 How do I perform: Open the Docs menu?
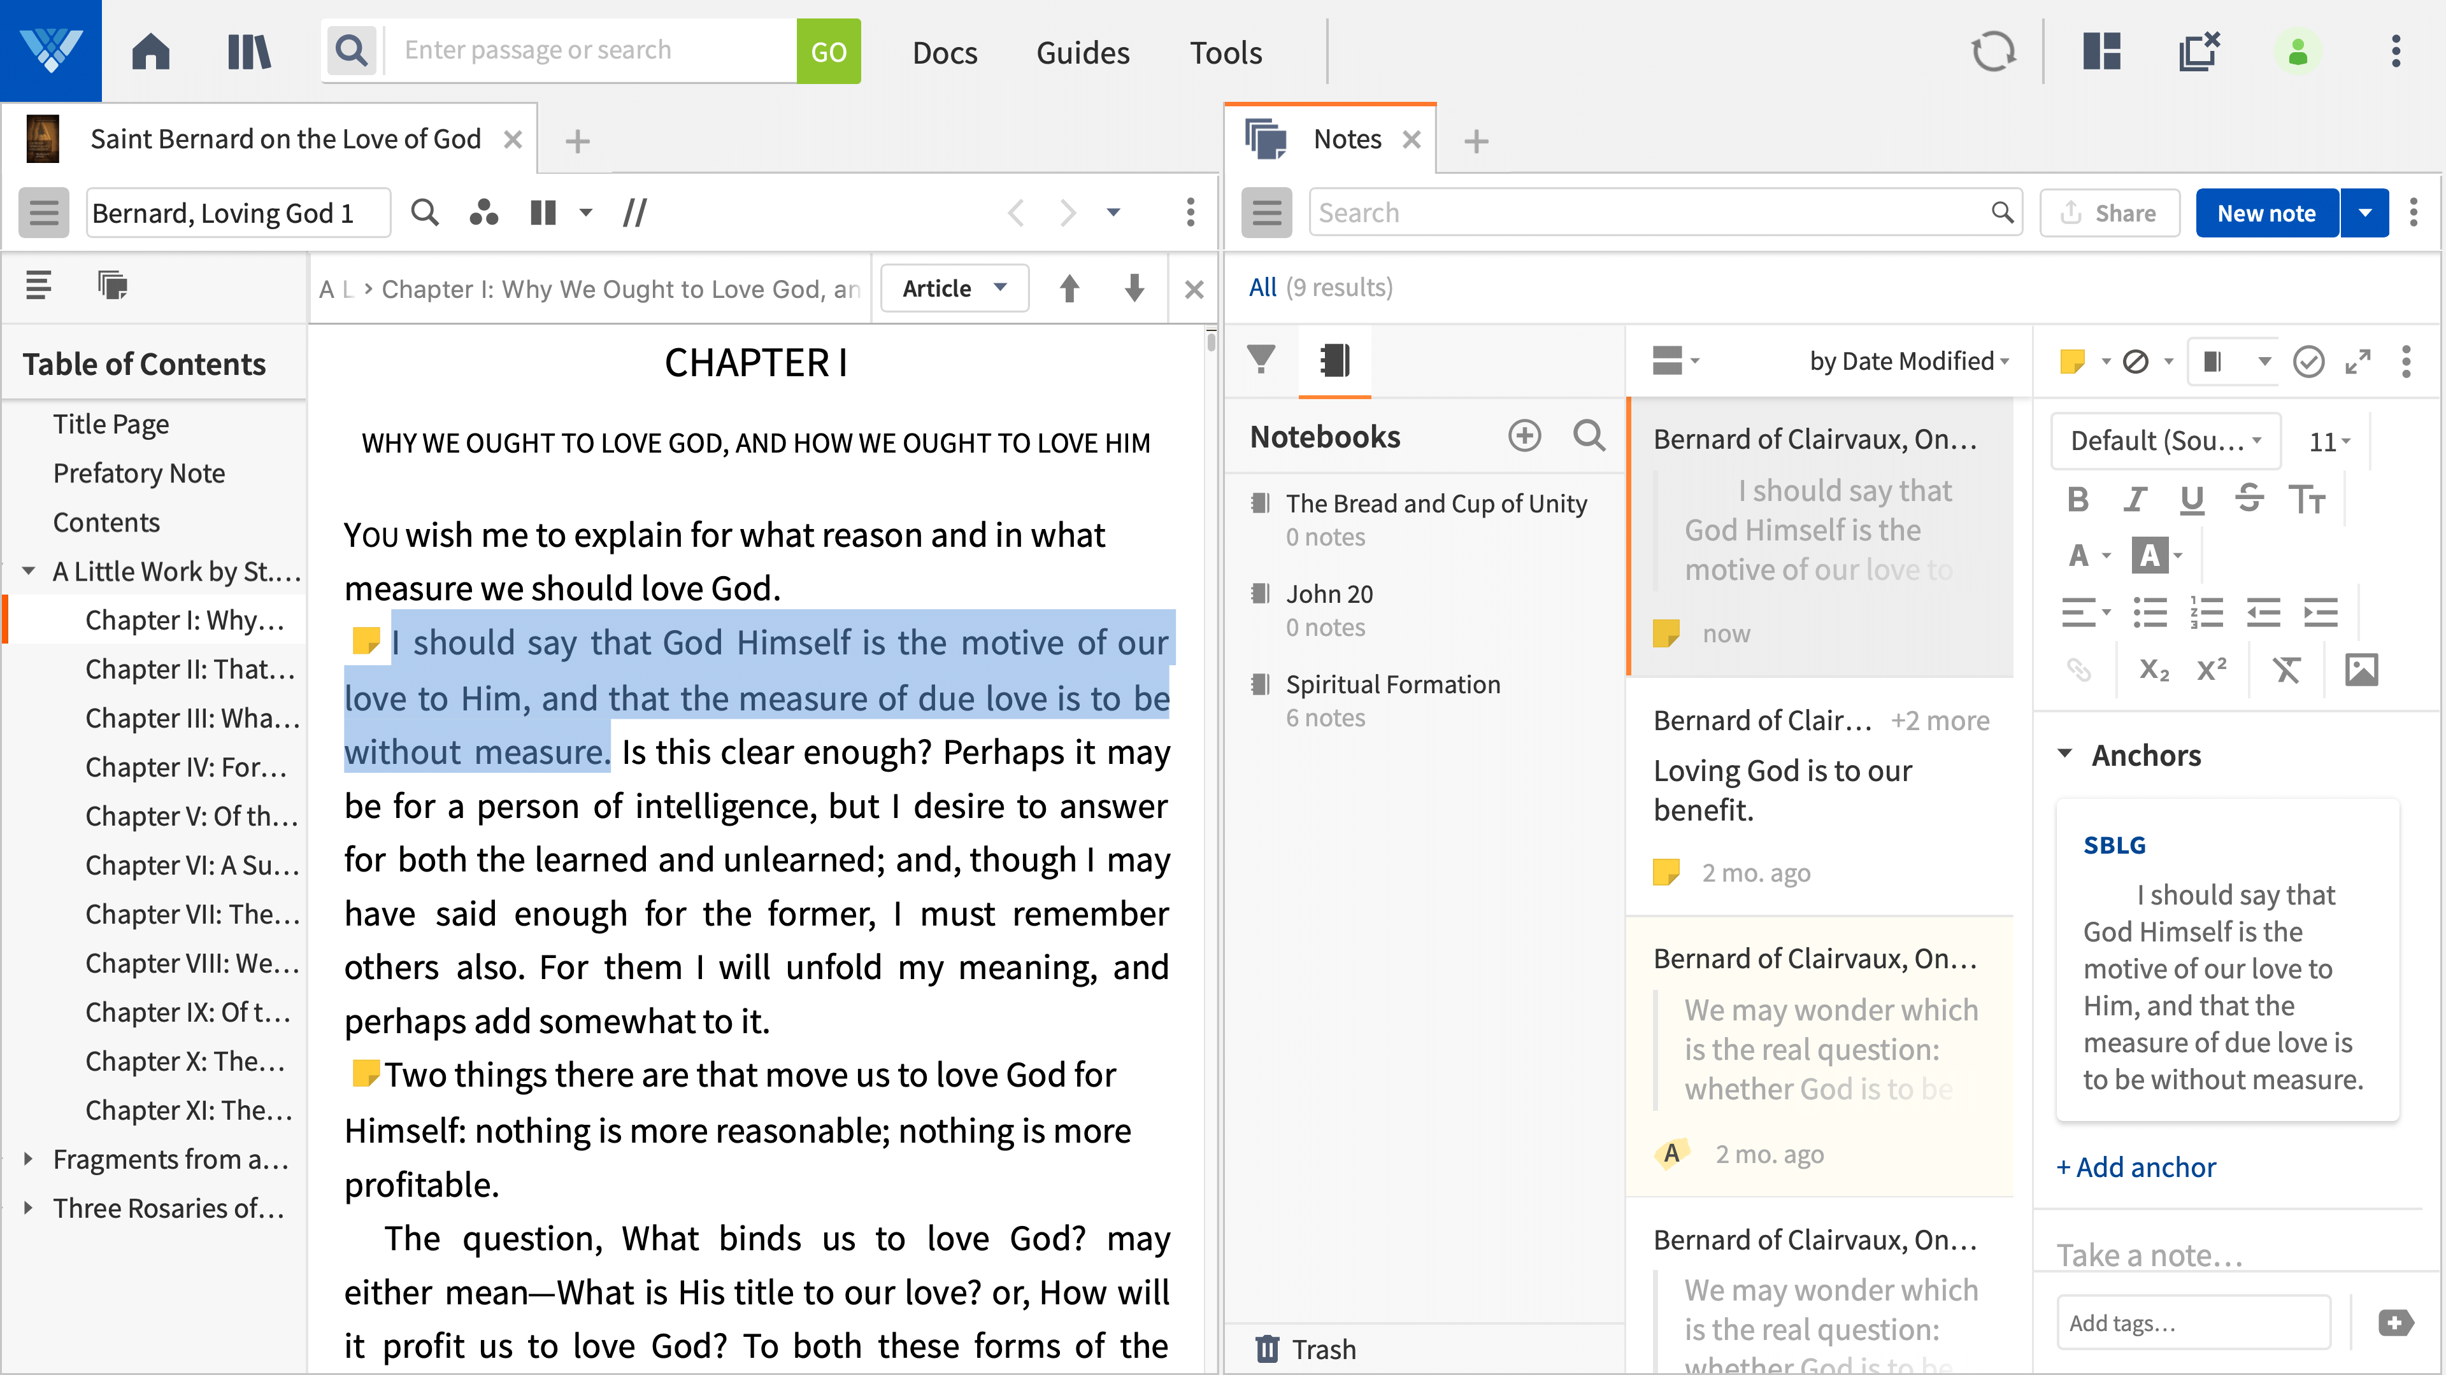click(x=945, y=52)
